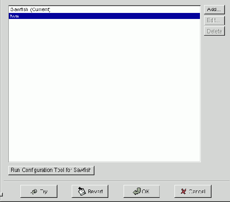
Task: Select the Sawfish (Current) list entry
Action: point(105,10)
